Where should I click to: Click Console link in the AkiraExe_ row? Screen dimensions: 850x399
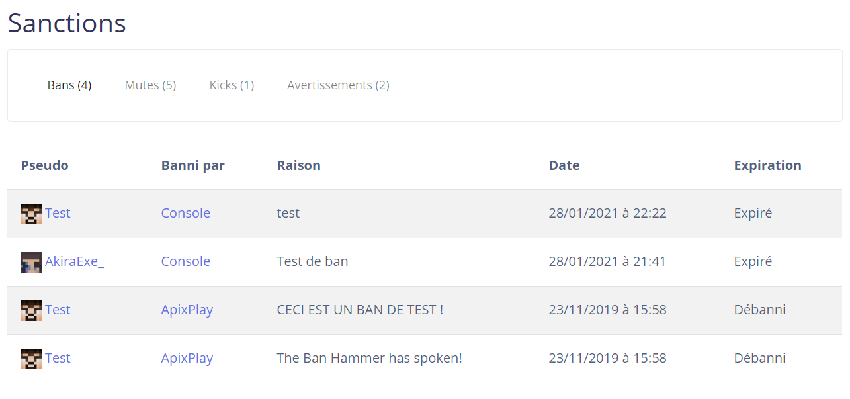click(x=186, y=261)
